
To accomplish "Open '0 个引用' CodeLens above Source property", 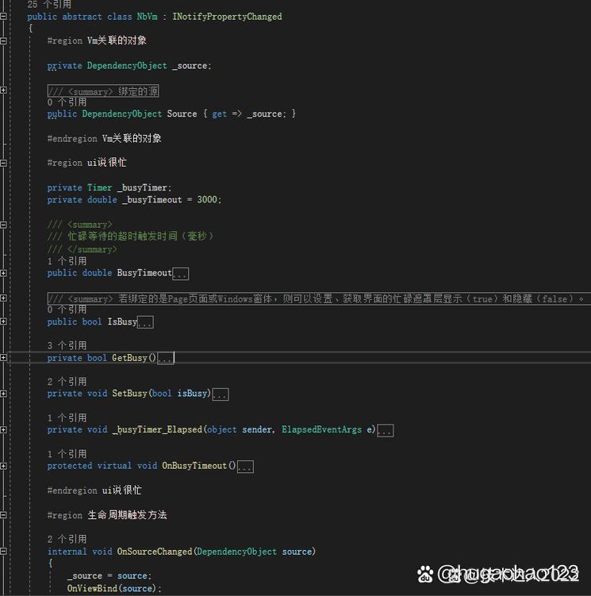I will [67, 102].
